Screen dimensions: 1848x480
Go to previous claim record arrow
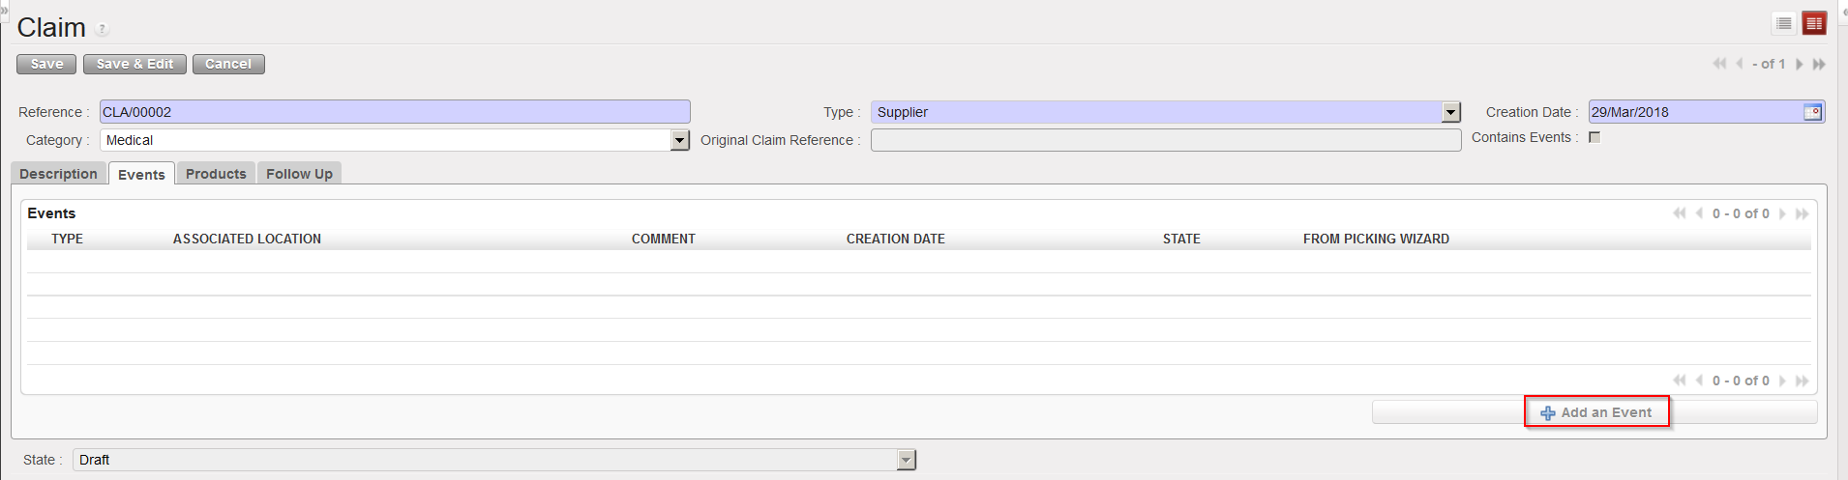(x=1740, y=64)
